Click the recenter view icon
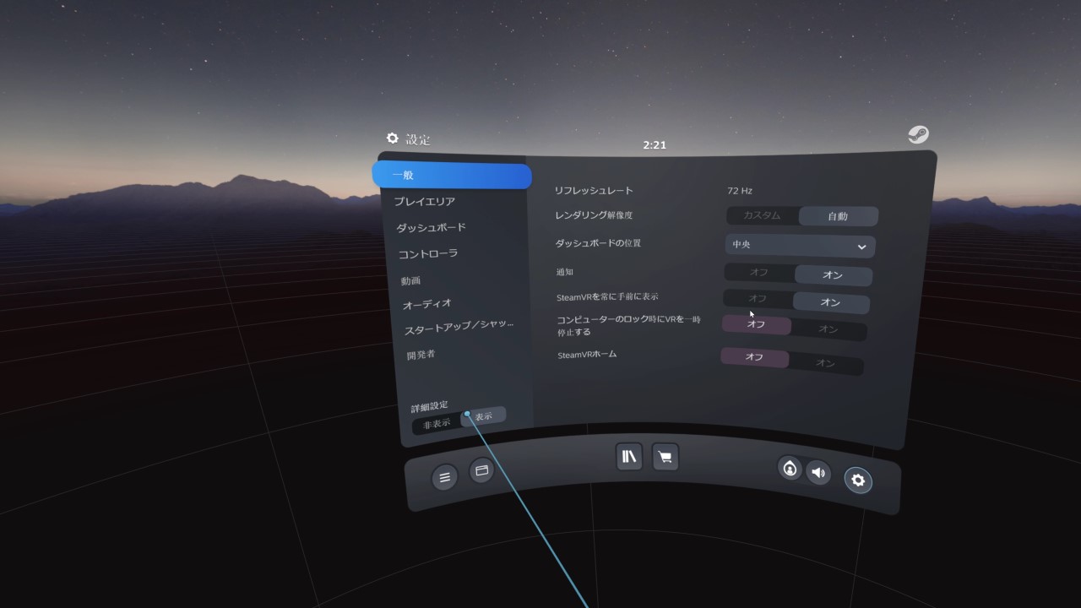 point(790,468)
